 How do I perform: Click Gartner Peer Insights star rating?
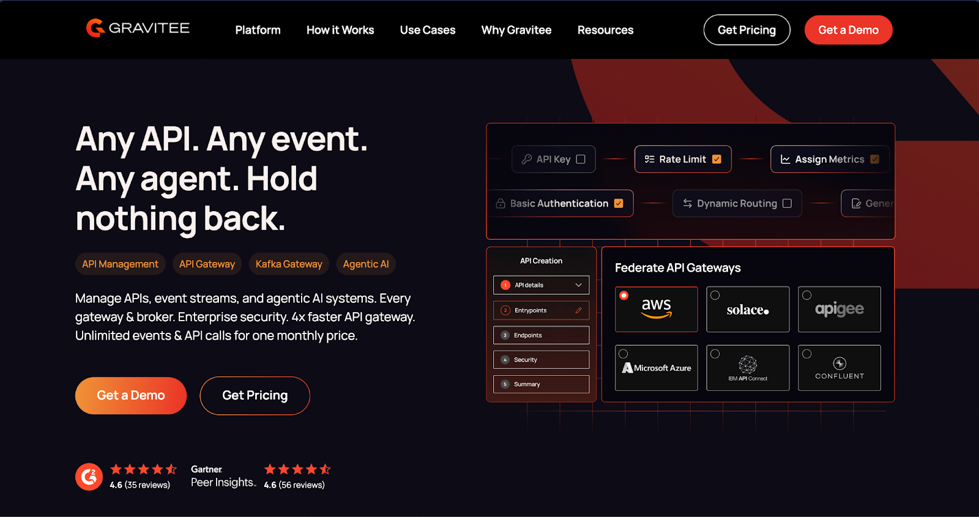pos(297,469)
